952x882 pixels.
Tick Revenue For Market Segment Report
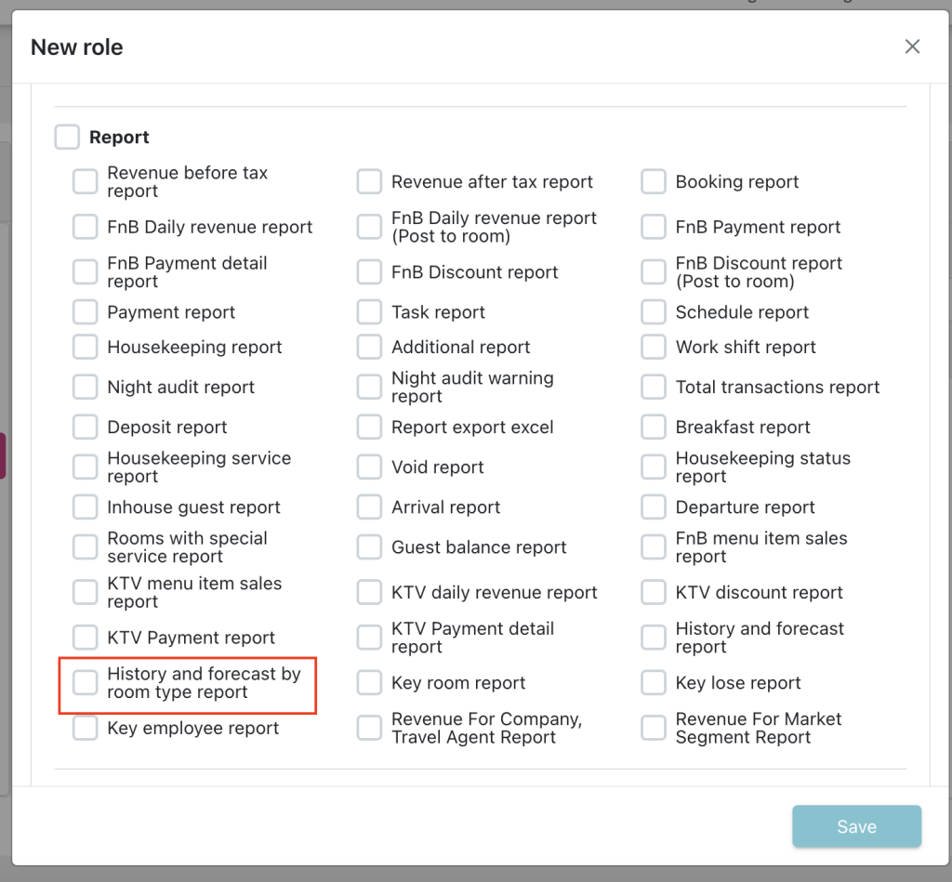(654, 729)
